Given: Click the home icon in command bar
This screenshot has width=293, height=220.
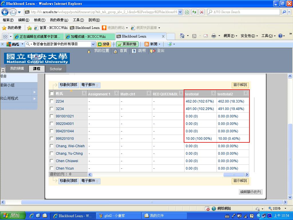Looking at the screenshot, I should point(182,36).
